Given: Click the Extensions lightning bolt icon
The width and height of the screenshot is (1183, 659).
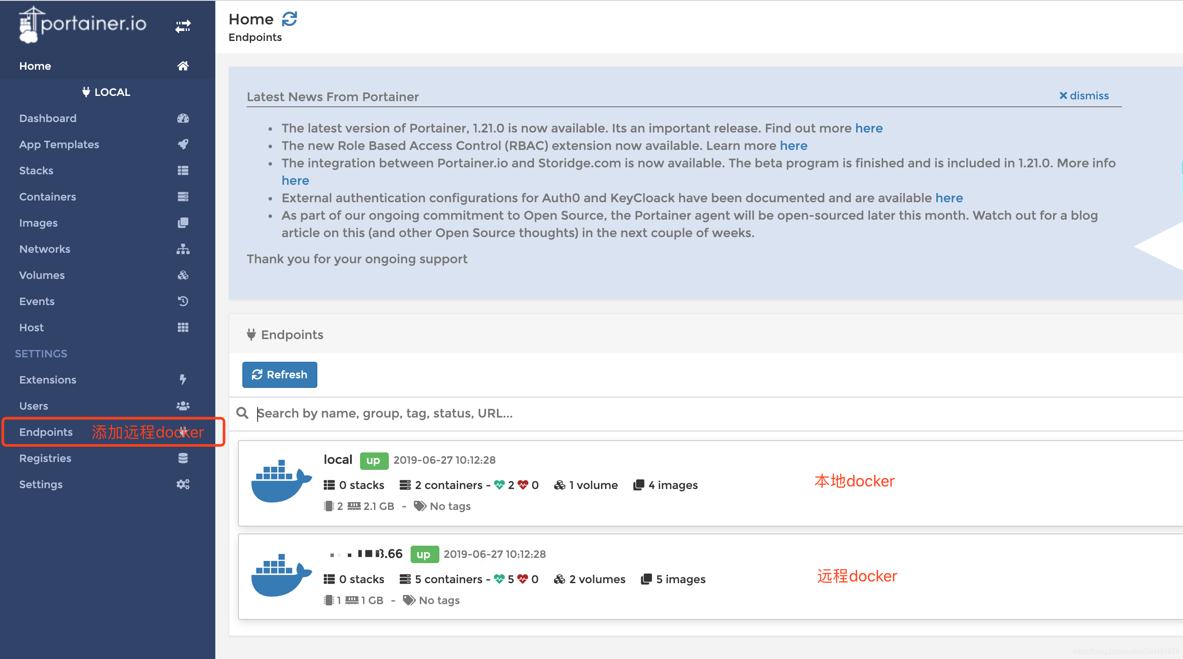Looking at the screenshot, I should (x=183, y=380).
